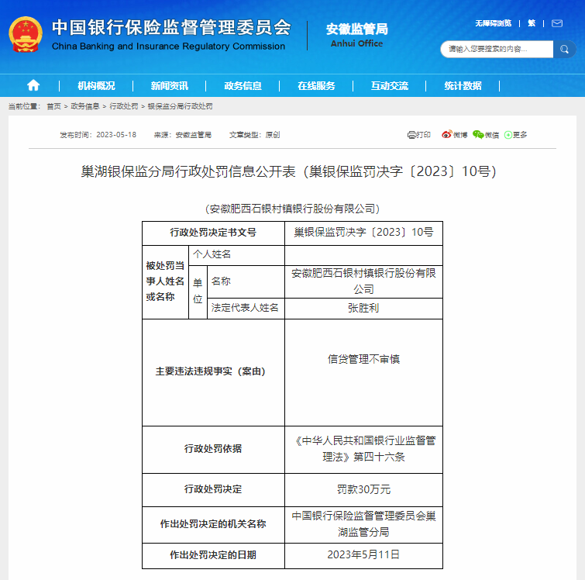
Task: Select decision date 2023年5月11日
Action: (363, 555)
